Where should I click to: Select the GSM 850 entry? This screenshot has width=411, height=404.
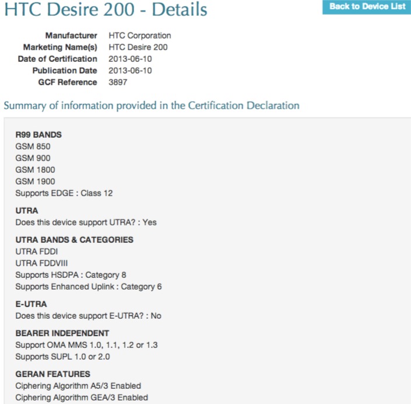(33, 147)
